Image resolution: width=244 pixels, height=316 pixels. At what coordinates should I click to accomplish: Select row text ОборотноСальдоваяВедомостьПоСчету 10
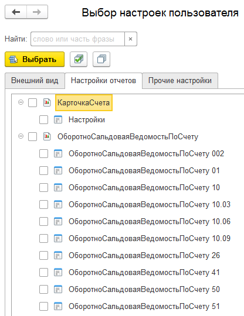tap(144, 187)
